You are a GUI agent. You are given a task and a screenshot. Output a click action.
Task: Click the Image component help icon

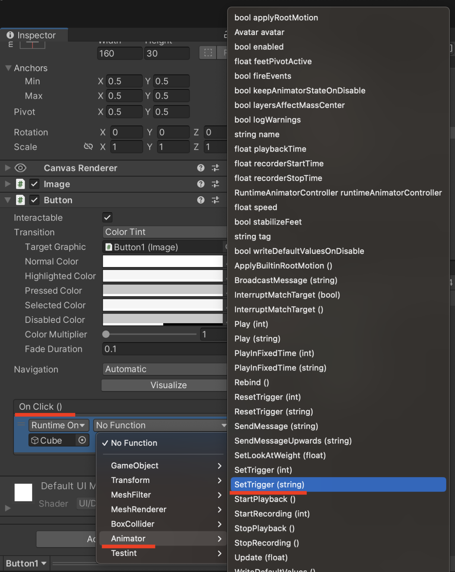tap(200, 184)
